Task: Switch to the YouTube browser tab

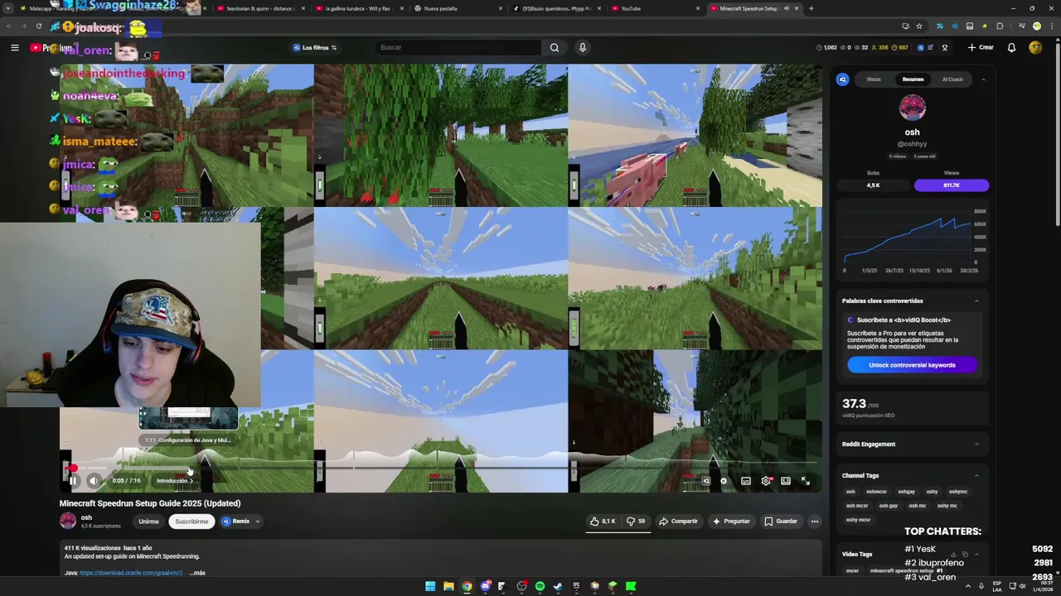Action: [654, 8]
